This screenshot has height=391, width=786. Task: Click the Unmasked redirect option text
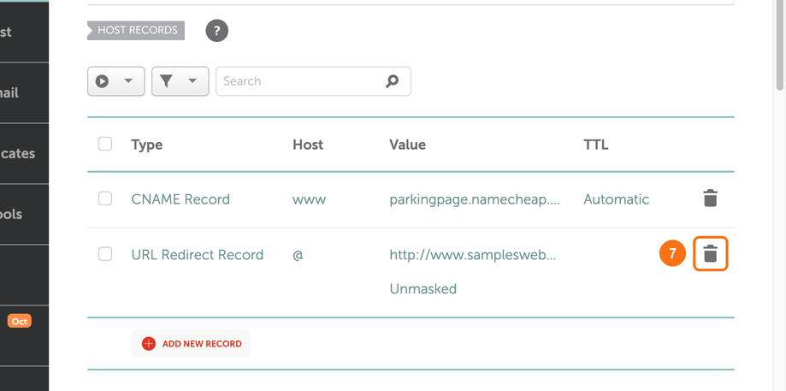pos(423,288)
